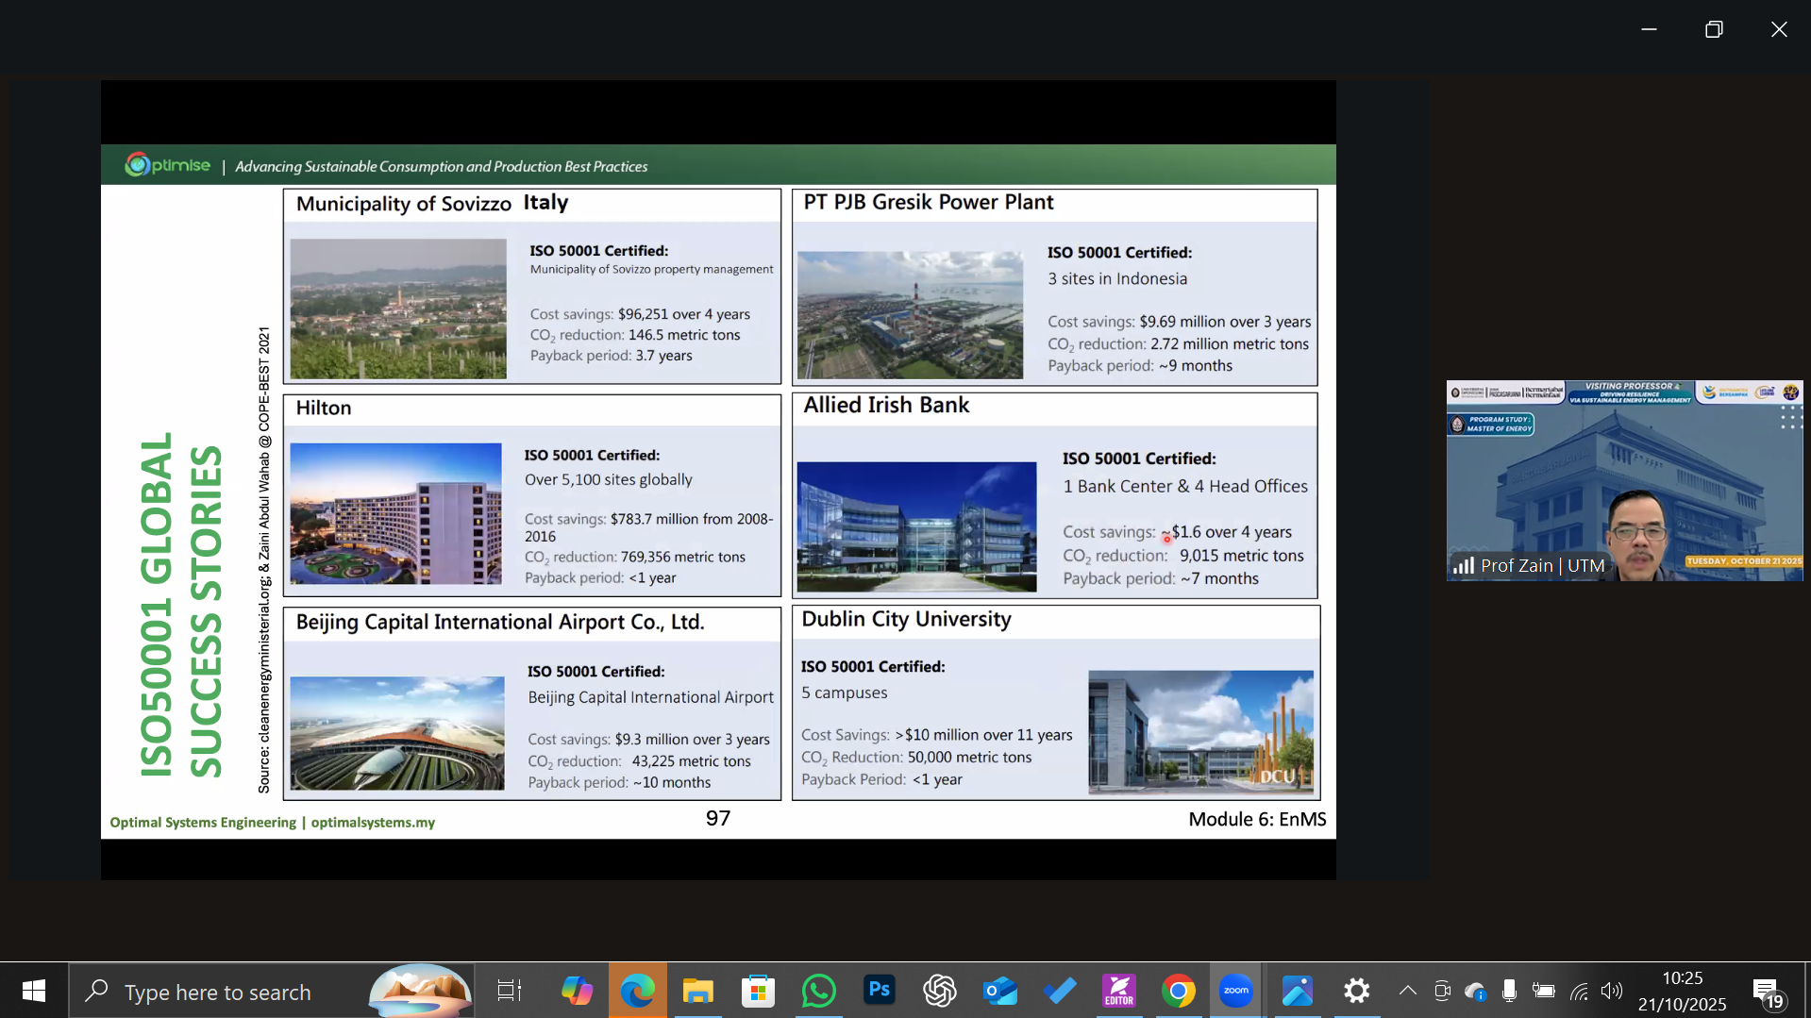
Task: Open ChatGPT from the taskbar
Action: [x=939, y=991]
